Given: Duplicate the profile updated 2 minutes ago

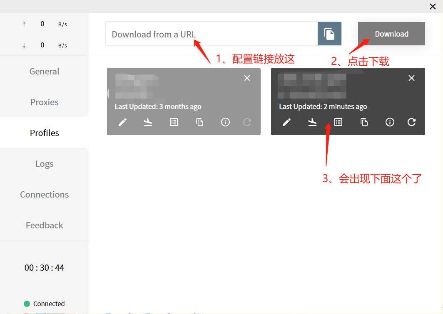Looking at the screenshot, I should 364,122.
